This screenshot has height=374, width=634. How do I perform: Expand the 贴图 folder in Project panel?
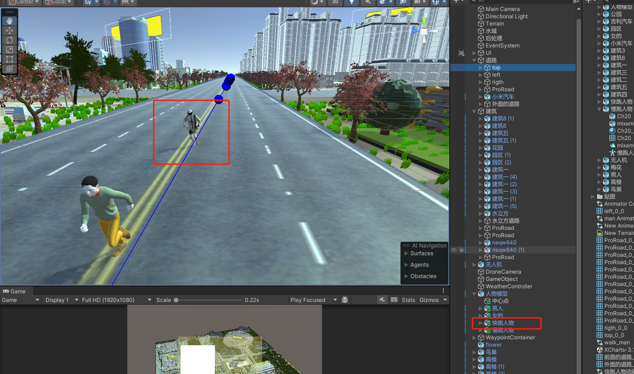[x=592, y=197]
